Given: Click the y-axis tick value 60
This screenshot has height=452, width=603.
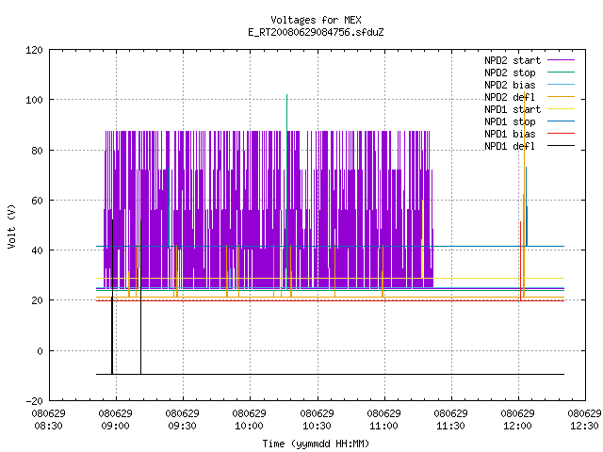Looking at the screenshot, I should [37, 201].
